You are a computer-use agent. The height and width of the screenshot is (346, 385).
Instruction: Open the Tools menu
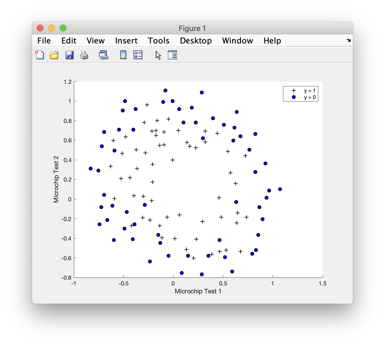pos(159,41)
